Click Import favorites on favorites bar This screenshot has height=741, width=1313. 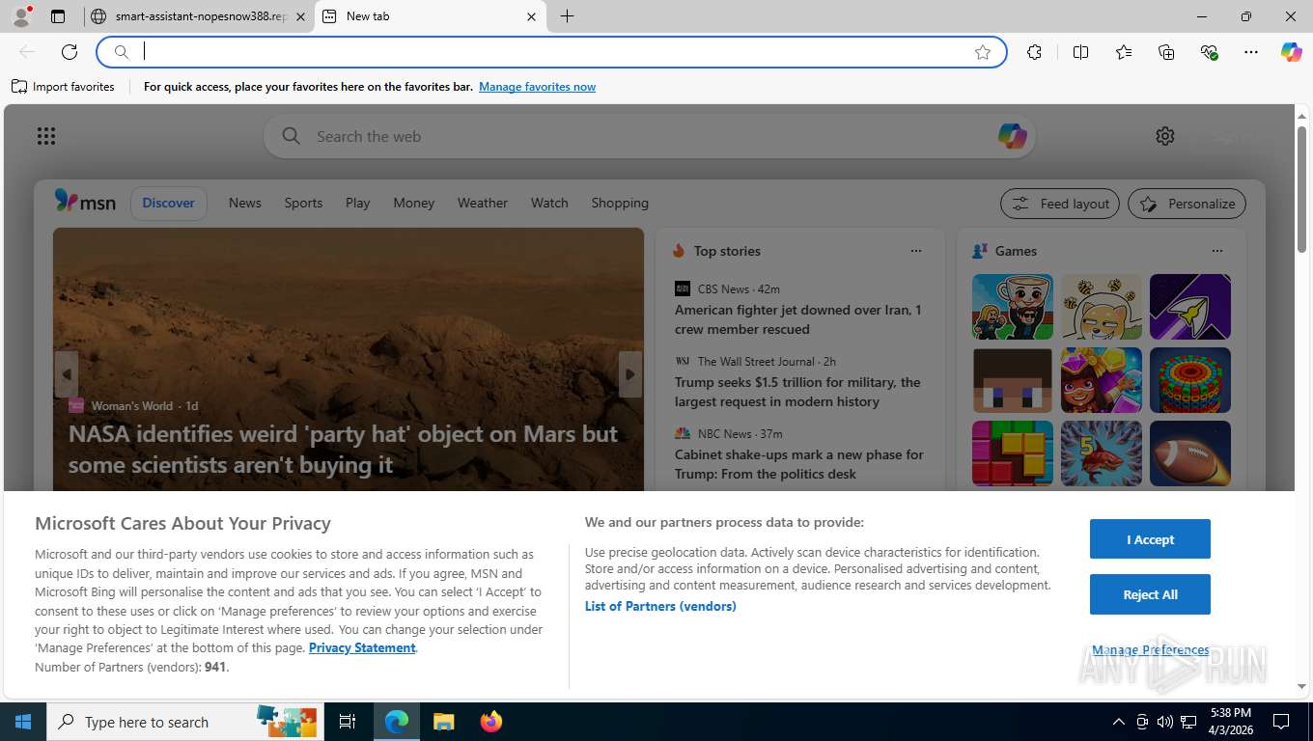click(x=63, y=87)
